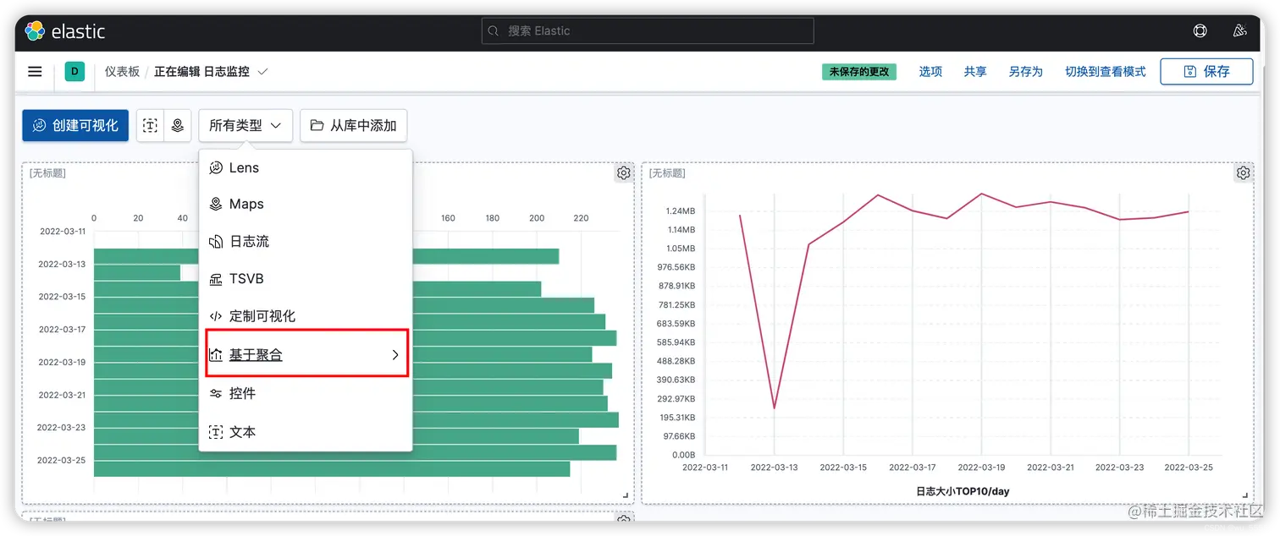Open right line chart panel gear options
This screenshot has height=536, width=1280.
(1243, 172)
